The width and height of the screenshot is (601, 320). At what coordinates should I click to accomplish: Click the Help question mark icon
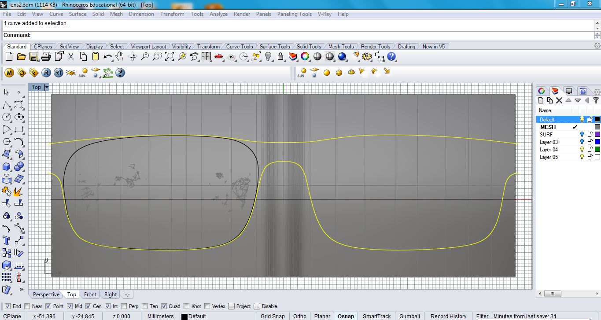[391, 56]
